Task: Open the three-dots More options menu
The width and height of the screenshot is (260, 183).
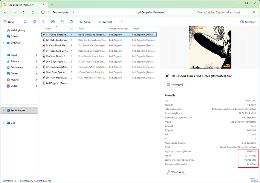Action: click(x=123, y=22)
